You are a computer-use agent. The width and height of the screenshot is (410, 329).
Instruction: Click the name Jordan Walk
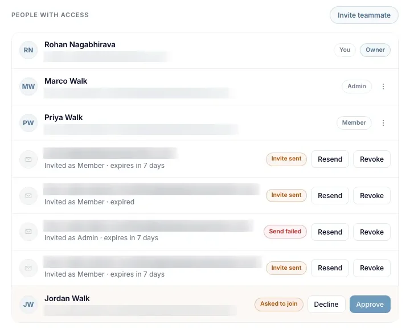click(67, 298)
